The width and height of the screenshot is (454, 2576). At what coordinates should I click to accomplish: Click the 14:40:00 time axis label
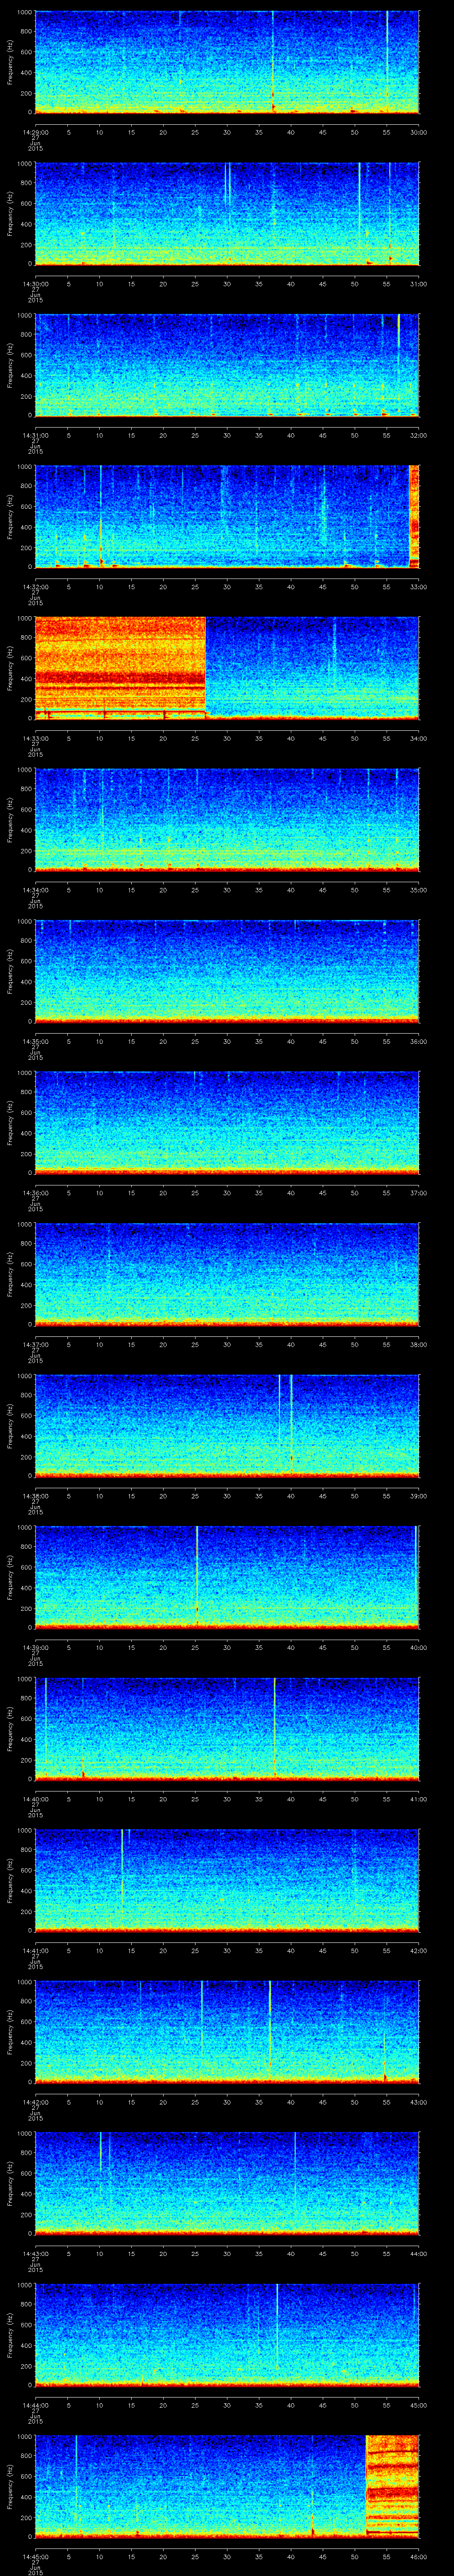point(35,1799)
